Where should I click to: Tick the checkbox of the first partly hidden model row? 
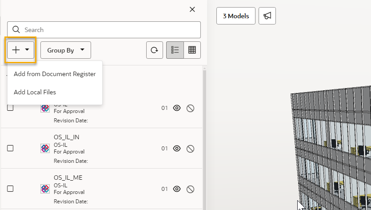coord(10,108)
